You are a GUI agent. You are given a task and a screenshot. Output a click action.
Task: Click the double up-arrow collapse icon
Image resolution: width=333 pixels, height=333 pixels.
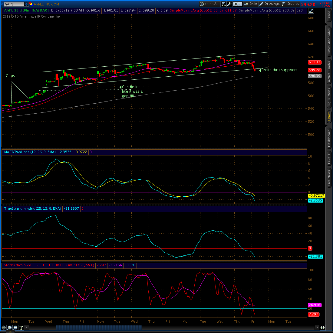(10, 331)
